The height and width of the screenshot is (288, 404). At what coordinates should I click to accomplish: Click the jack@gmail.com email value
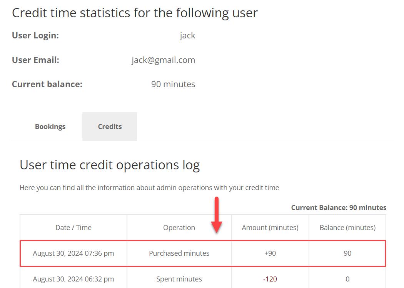tap(164, 60)
